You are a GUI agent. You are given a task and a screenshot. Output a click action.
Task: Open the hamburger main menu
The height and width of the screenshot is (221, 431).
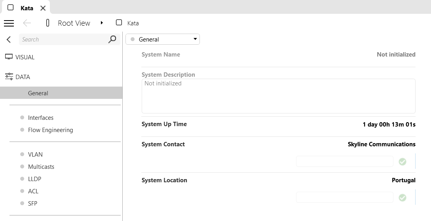click(x=9, y=23)
